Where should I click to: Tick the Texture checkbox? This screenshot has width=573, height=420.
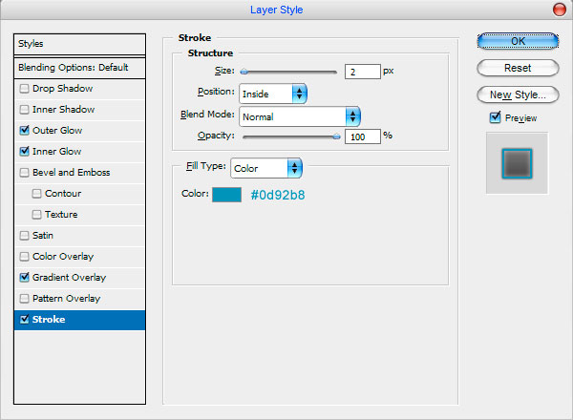pos(36,215)
